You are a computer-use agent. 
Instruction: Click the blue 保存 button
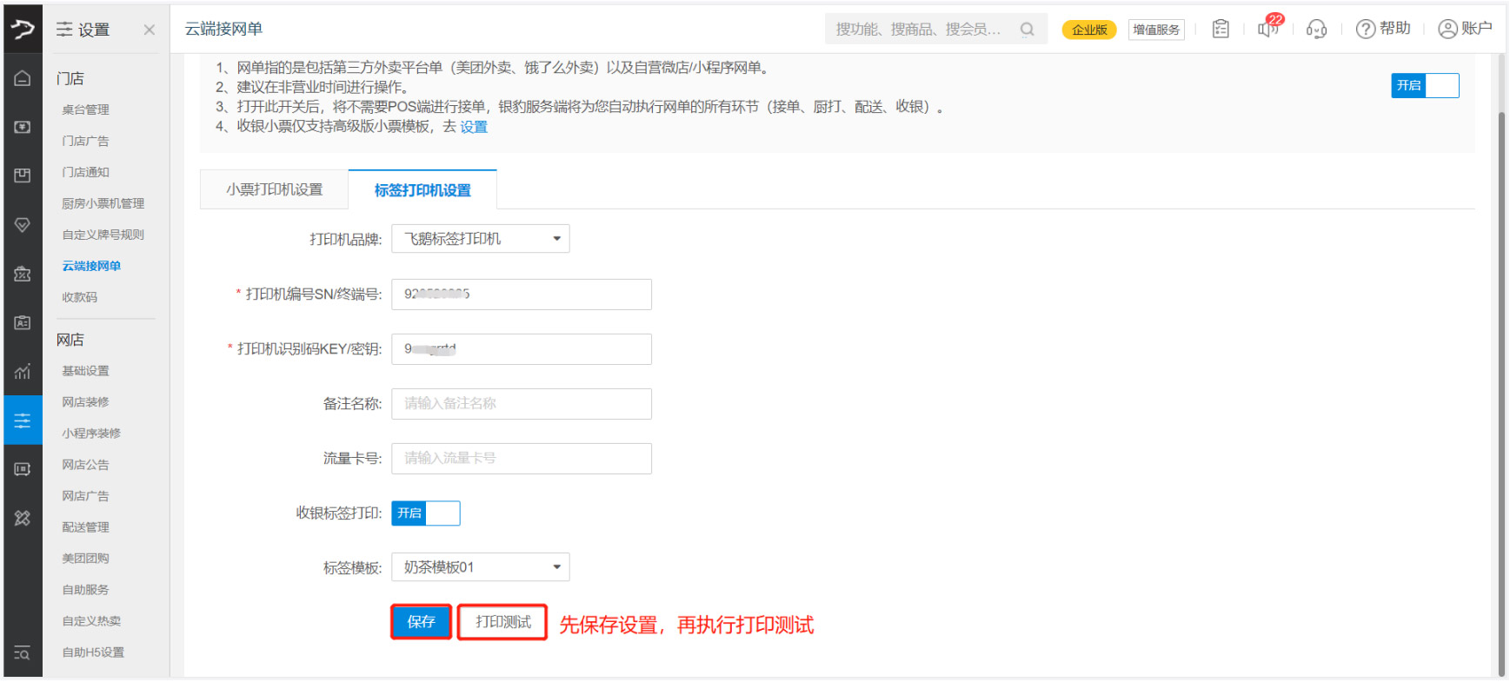[421, 622]
